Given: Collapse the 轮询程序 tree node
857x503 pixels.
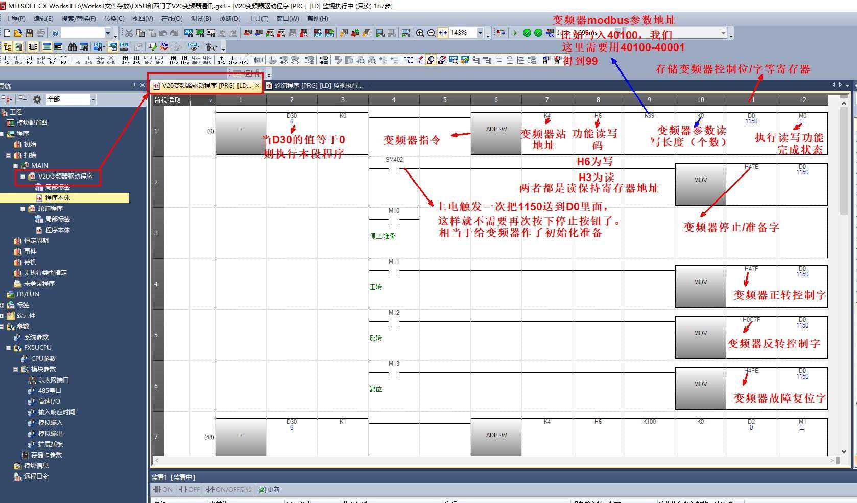Looking at the screenshot, I should point(23,209).
